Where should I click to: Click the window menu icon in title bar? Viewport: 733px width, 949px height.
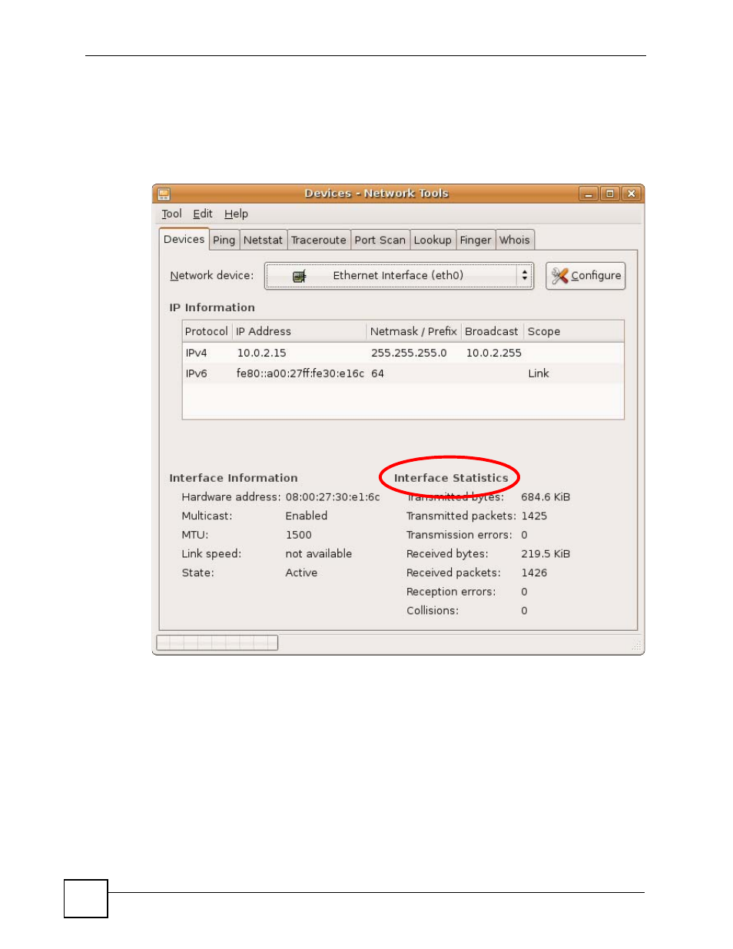pos(164,194)
